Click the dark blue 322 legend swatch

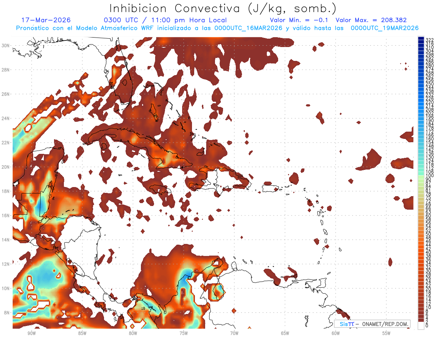[421, 38]
